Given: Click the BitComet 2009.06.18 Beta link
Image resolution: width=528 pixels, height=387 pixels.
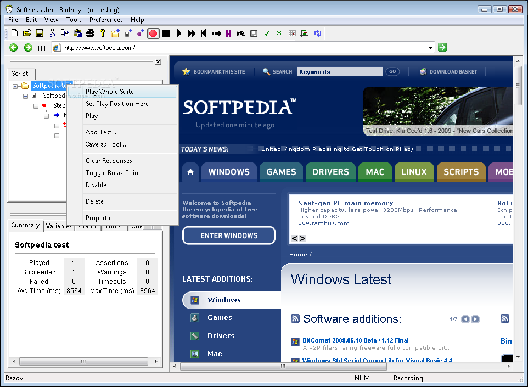Looking at the screenshot, I should coord(355,340).
